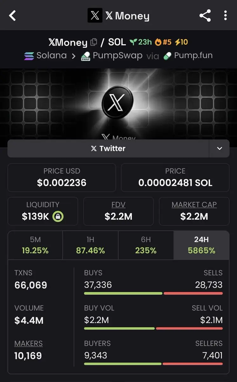Tap the underlined MARKET CAP label

click(194, 204)
